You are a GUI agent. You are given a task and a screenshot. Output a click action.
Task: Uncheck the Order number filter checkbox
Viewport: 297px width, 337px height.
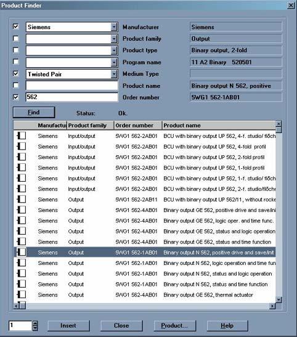pos(15,97)
